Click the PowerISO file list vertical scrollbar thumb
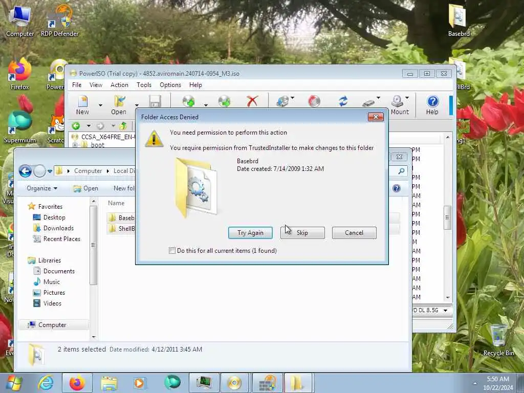Image resolution: width=524 pixels, height=393 pixels. [447, 217]
